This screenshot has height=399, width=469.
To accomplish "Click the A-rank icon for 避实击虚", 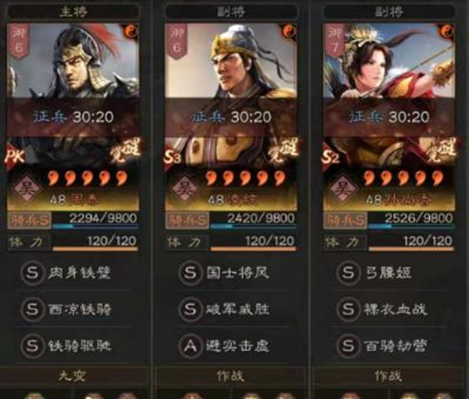I will coord(190,346).
